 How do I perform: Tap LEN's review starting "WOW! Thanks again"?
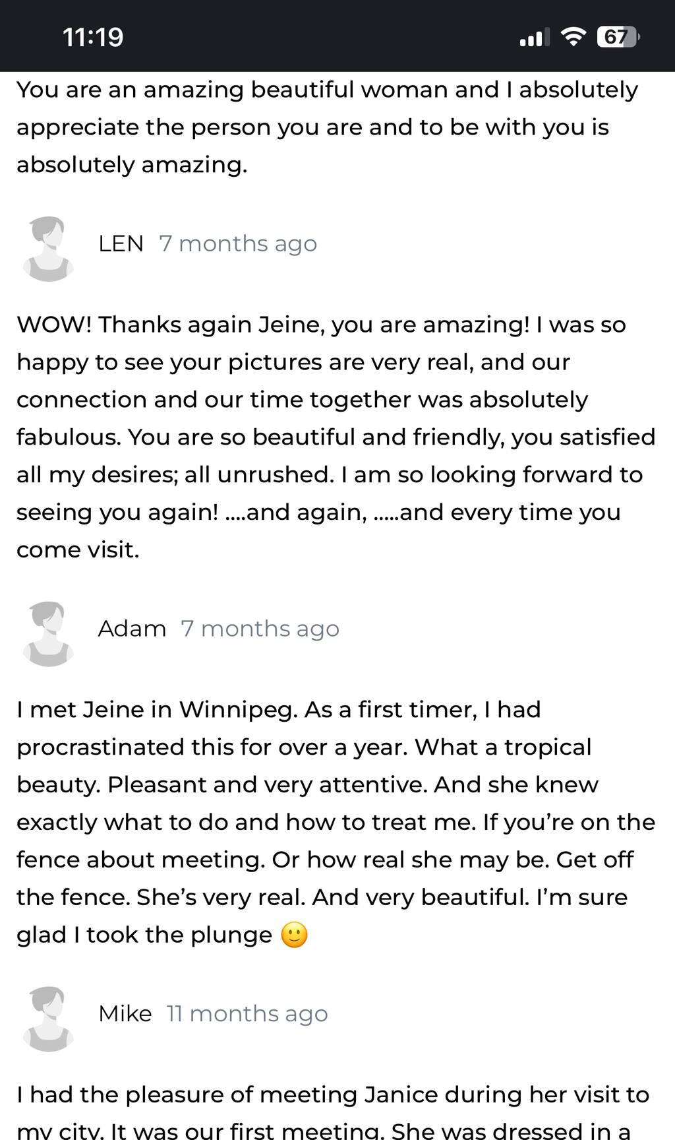click(336, 437)
